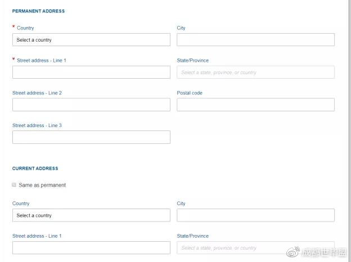Viewport: 351px width, 262px height.
Task: Select the Postal code input field
Action: (255, 105)
